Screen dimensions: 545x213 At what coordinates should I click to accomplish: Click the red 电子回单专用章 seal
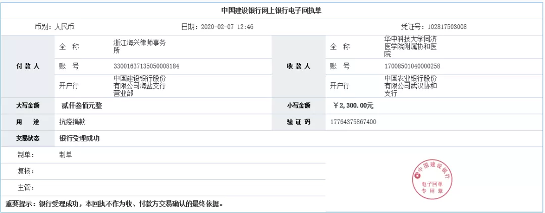pyautogui.click(x=432, y=180)
